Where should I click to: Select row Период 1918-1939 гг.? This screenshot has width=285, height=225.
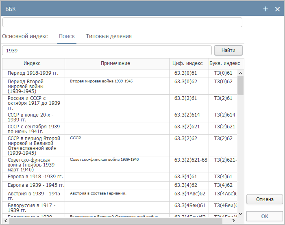pyautogui.click(x=33, y=73)
